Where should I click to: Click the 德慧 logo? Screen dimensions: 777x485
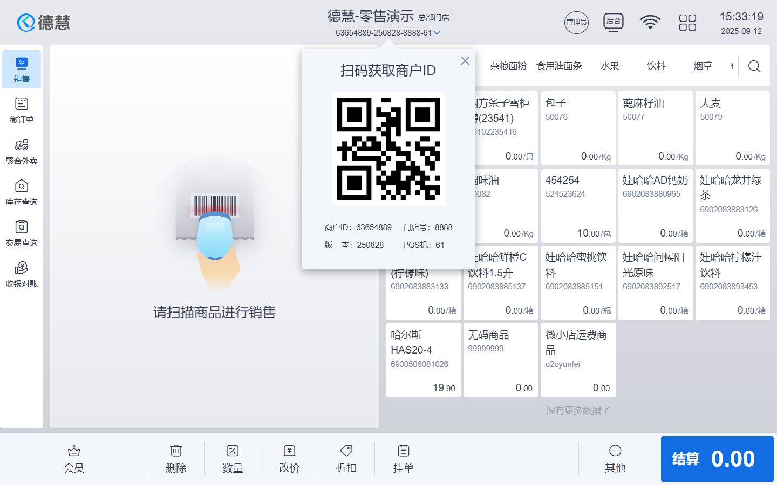(44, 23)
